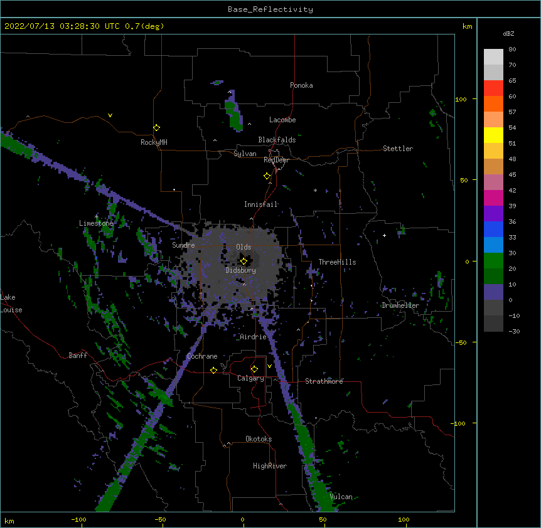Click the Limestone label

point(96,223)
